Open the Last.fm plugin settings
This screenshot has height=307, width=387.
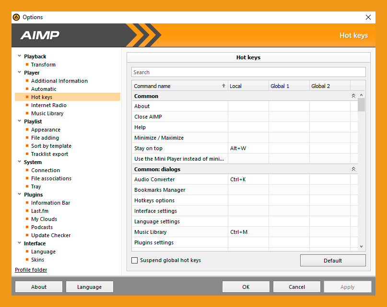[39, 211]
